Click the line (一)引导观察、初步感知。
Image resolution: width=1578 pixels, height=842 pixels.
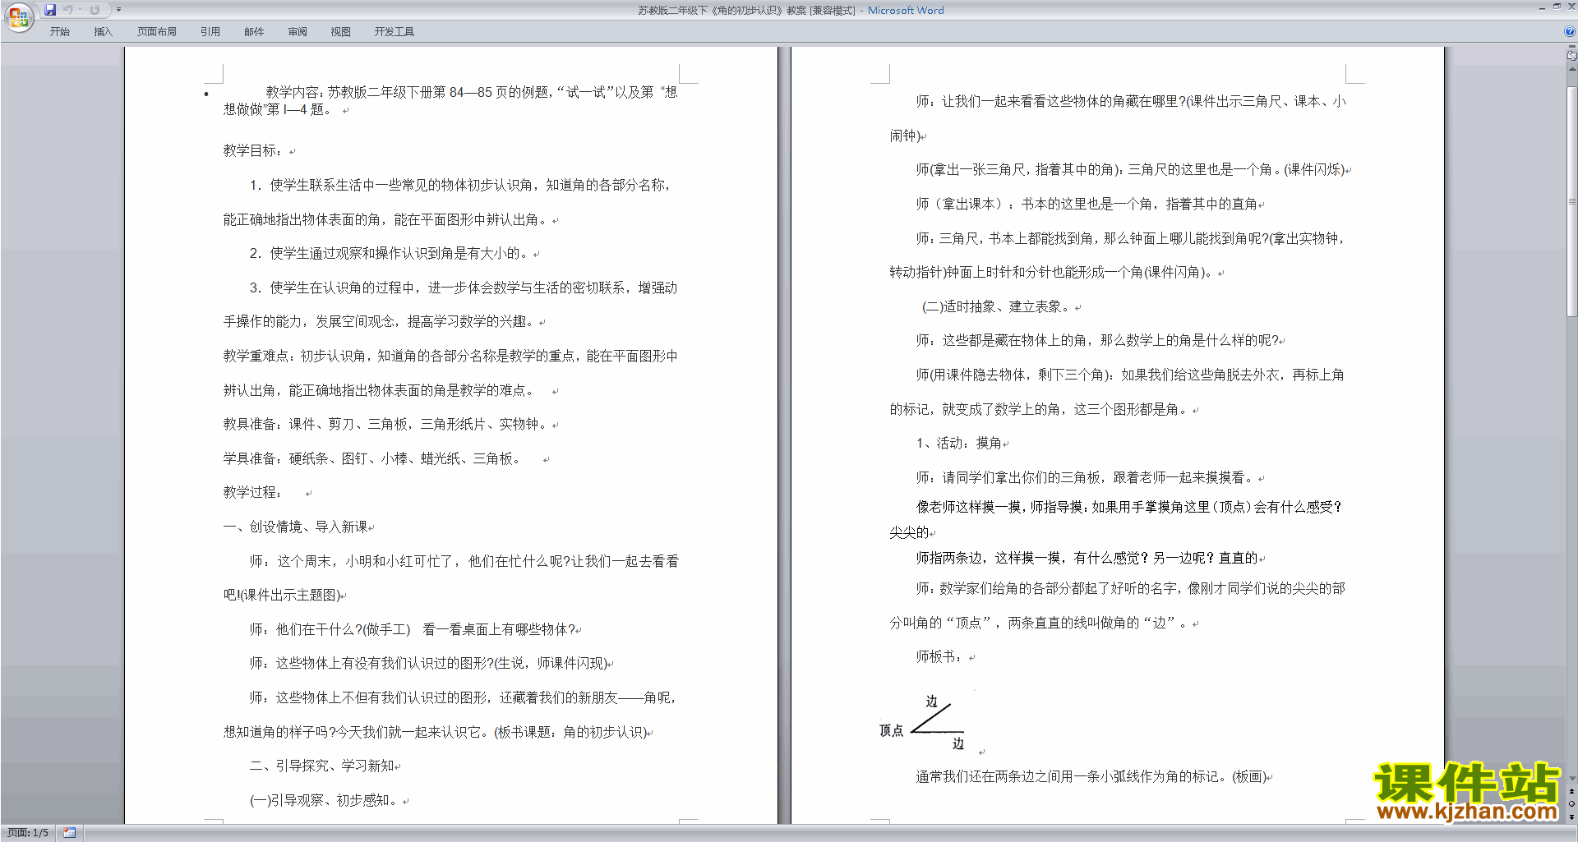(326, 800)
